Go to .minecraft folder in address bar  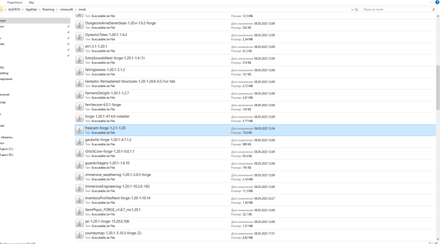click(x=66, y=10)
